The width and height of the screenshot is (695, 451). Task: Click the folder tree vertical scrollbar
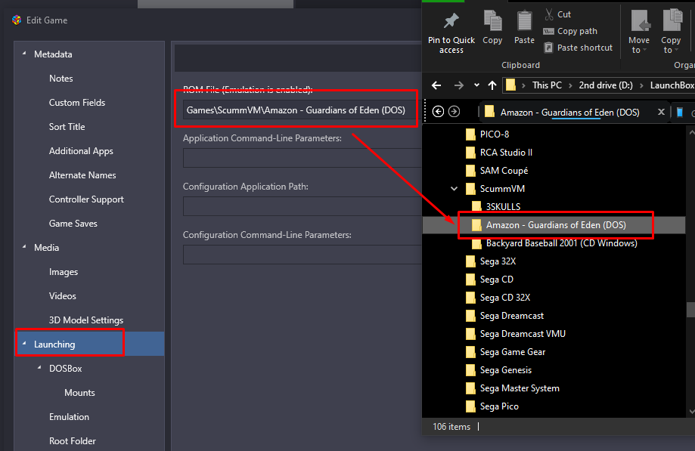[x=690, y=310]
